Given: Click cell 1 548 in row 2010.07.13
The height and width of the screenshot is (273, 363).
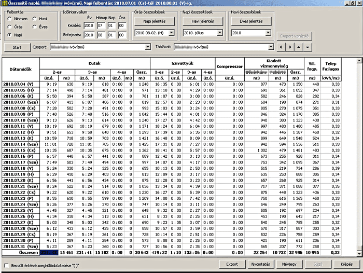Looking at the screenshot, I should coord(296,139).
